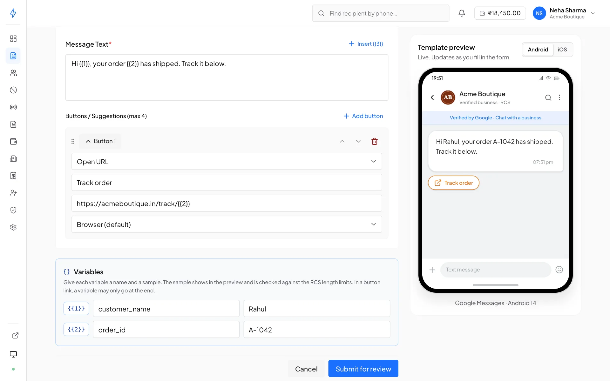
Task: Open the highlighted templates document icon
Action: 13,56
